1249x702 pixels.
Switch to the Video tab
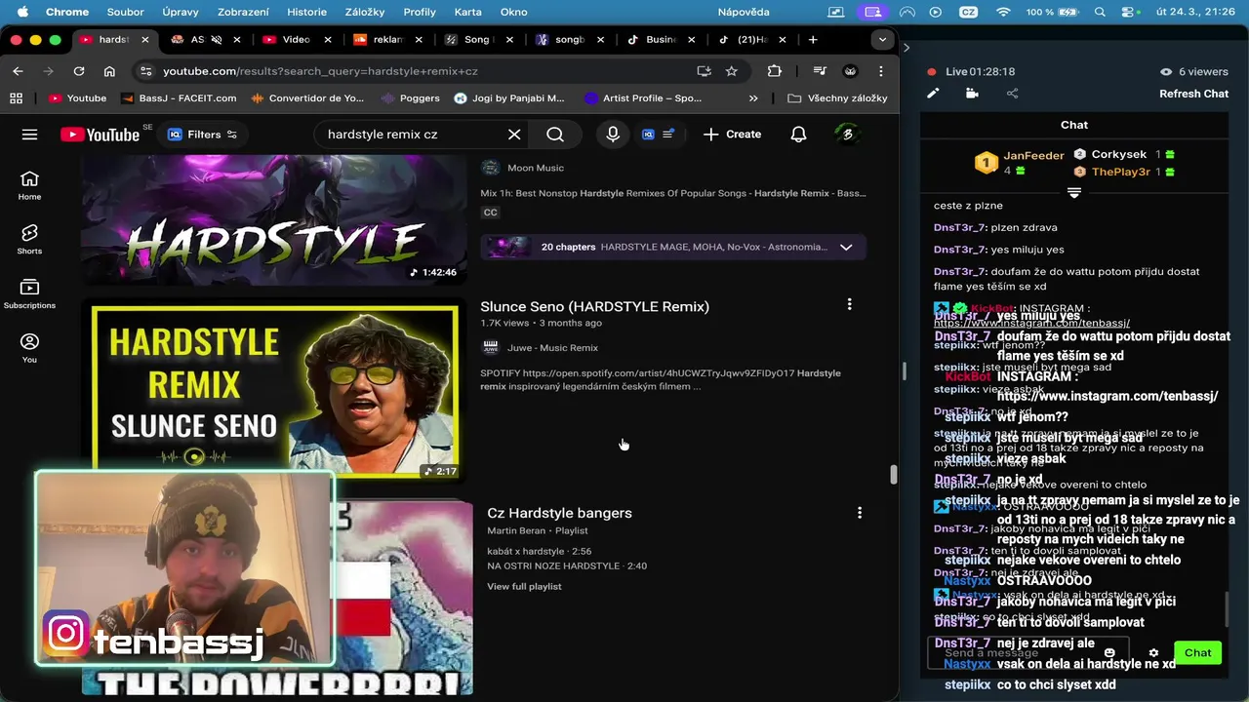point(297,40)
